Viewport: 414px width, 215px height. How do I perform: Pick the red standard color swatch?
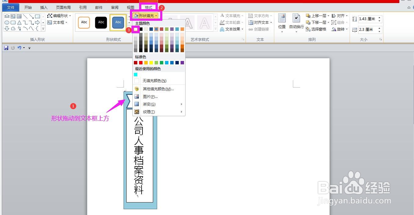(x=140, y=63)
